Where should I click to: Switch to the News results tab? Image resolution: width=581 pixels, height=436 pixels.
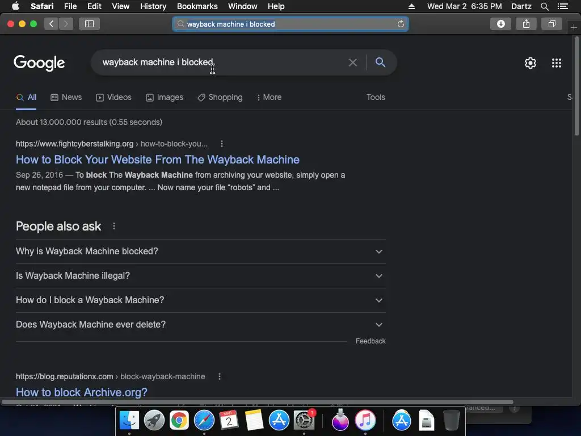coord(66,97)
